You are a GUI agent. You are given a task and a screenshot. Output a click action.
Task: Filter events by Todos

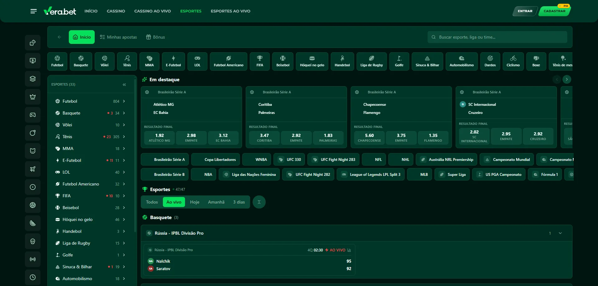152,202
